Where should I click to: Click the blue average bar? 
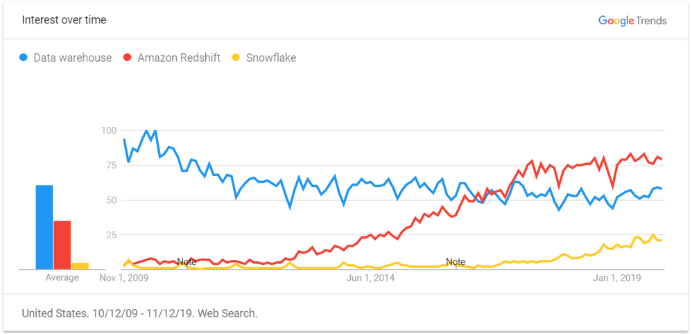tap(44, 227)
